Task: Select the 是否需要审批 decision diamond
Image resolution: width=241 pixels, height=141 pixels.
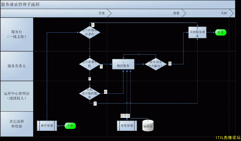Action: [90, 64]
